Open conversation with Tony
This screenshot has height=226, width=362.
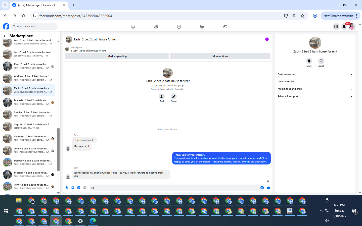(x=28, y=187)
